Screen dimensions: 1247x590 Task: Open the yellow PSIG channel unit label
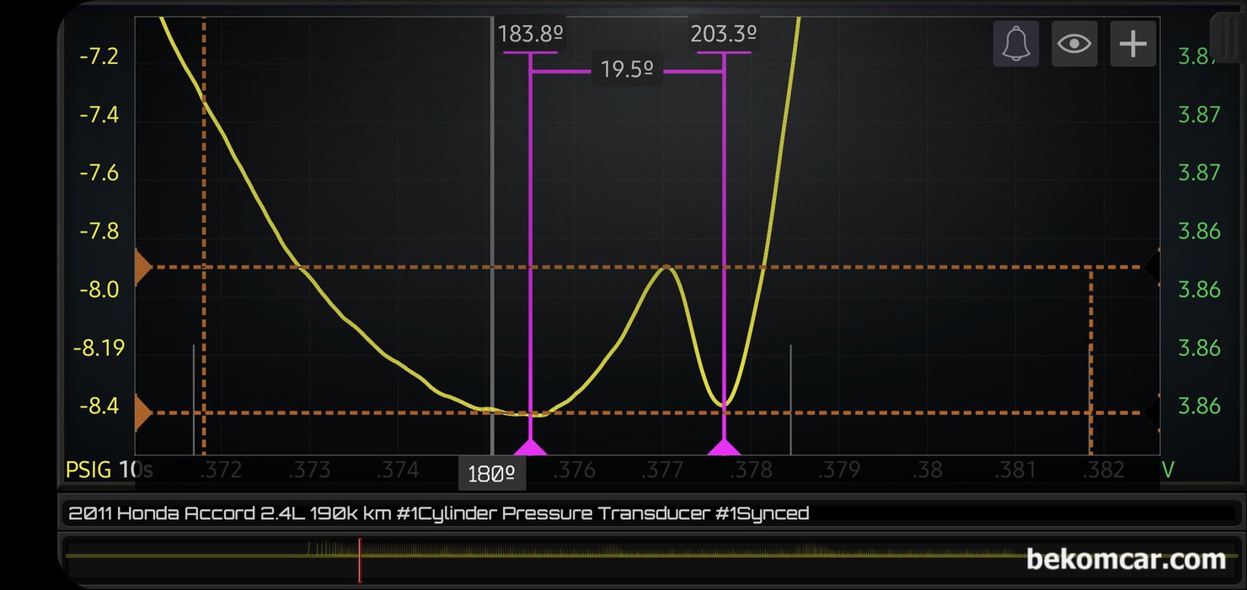tap(89, 469)
